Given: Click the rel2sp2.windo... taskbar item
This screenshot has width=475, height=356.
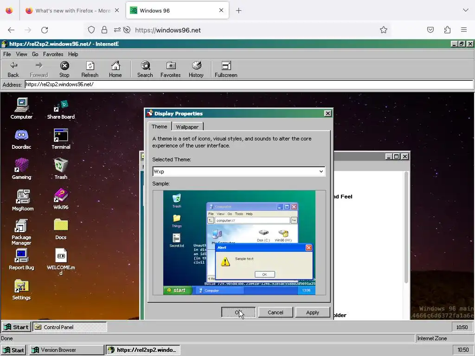Looking at the screenshot, I should coord(143,350).
